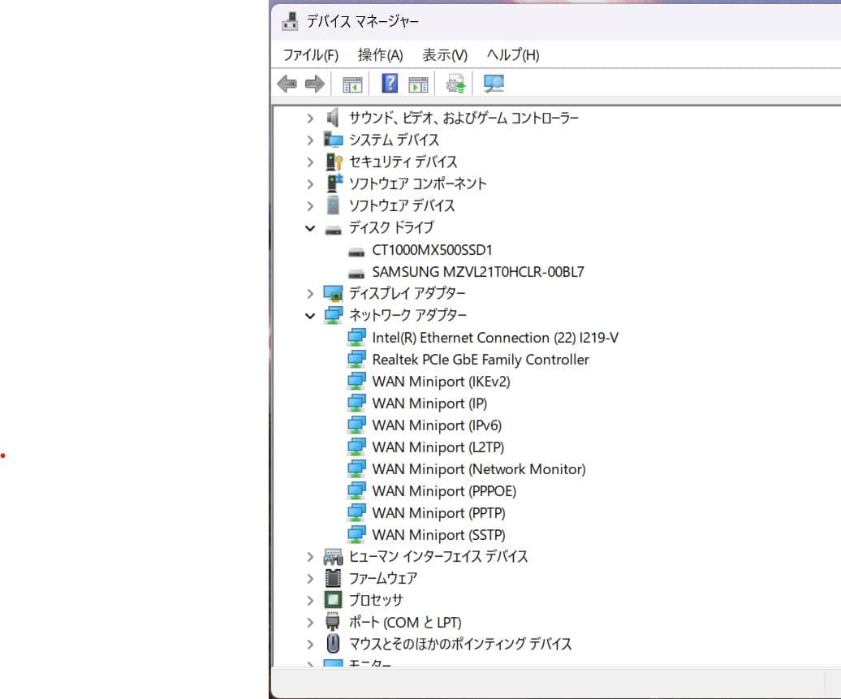Expand the ファームウェア category

coord(310,578)
